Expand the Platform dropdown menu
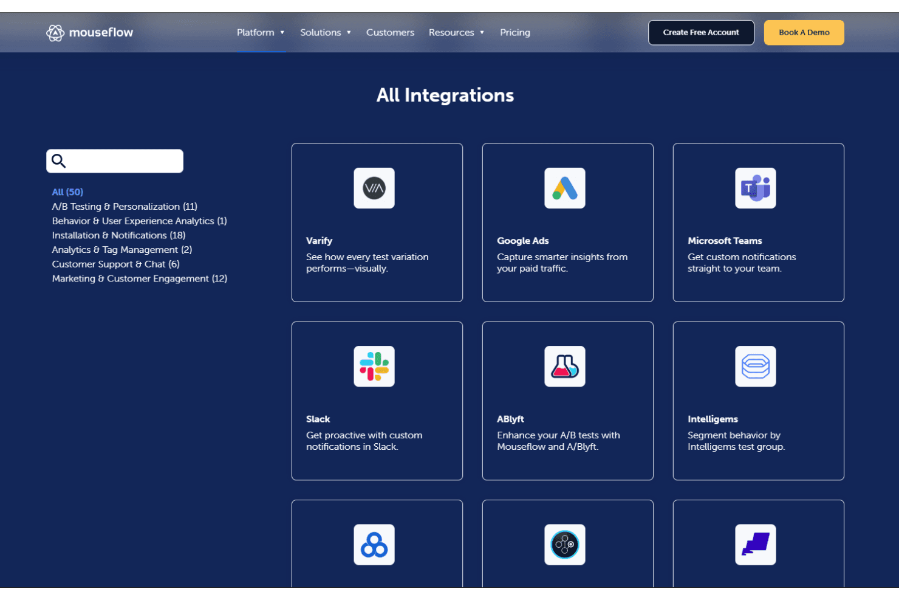This screenshot has width=899, height=600. click(261, 33)
